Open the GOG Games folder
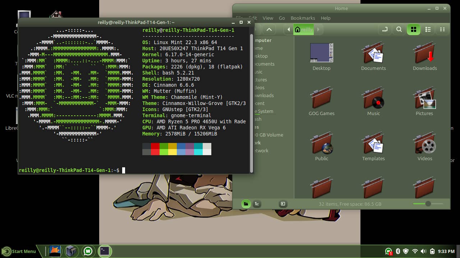Screen dimensions: 460x258 (322, 98)
